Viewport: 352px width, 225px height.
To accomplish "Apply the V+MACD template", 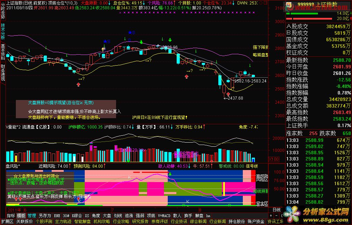I will (164, 216).
